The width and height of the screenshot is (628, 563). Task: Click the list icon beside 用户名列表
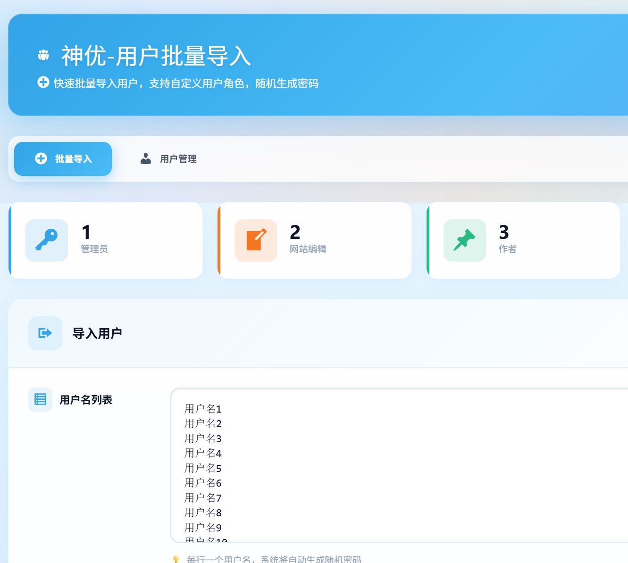tap(40, 399)
